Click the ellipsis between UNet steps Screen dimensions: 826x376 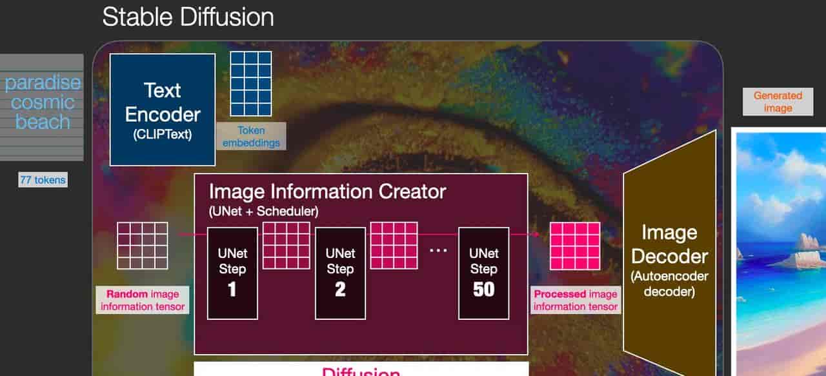click(438, 250)
